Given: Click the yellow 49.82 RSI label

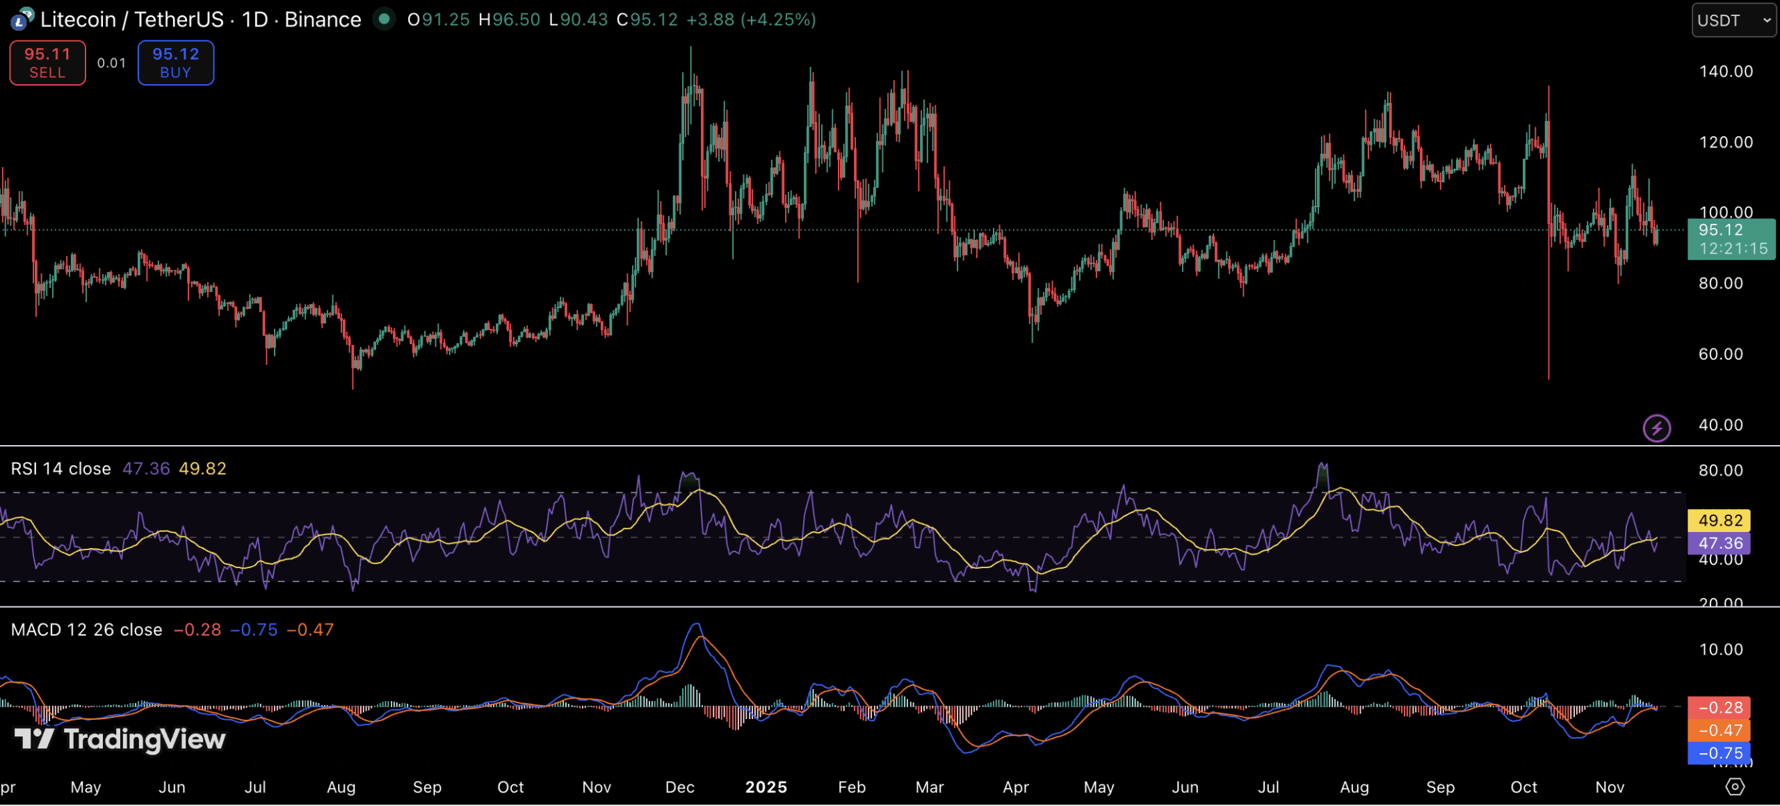Looking at the screenshot, I should pyautogui.click(x=1720, y=520).
